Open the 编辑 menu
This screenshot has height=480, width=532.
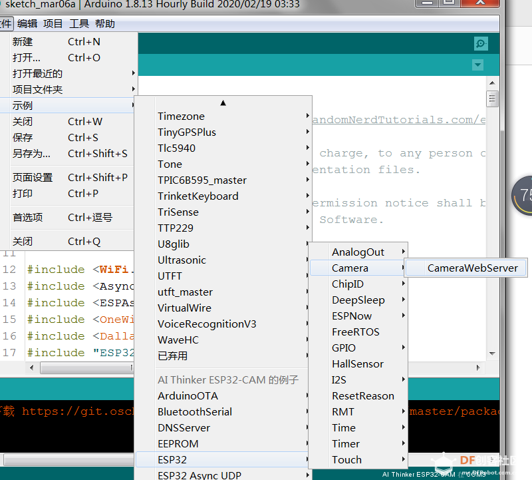[27, 24]
